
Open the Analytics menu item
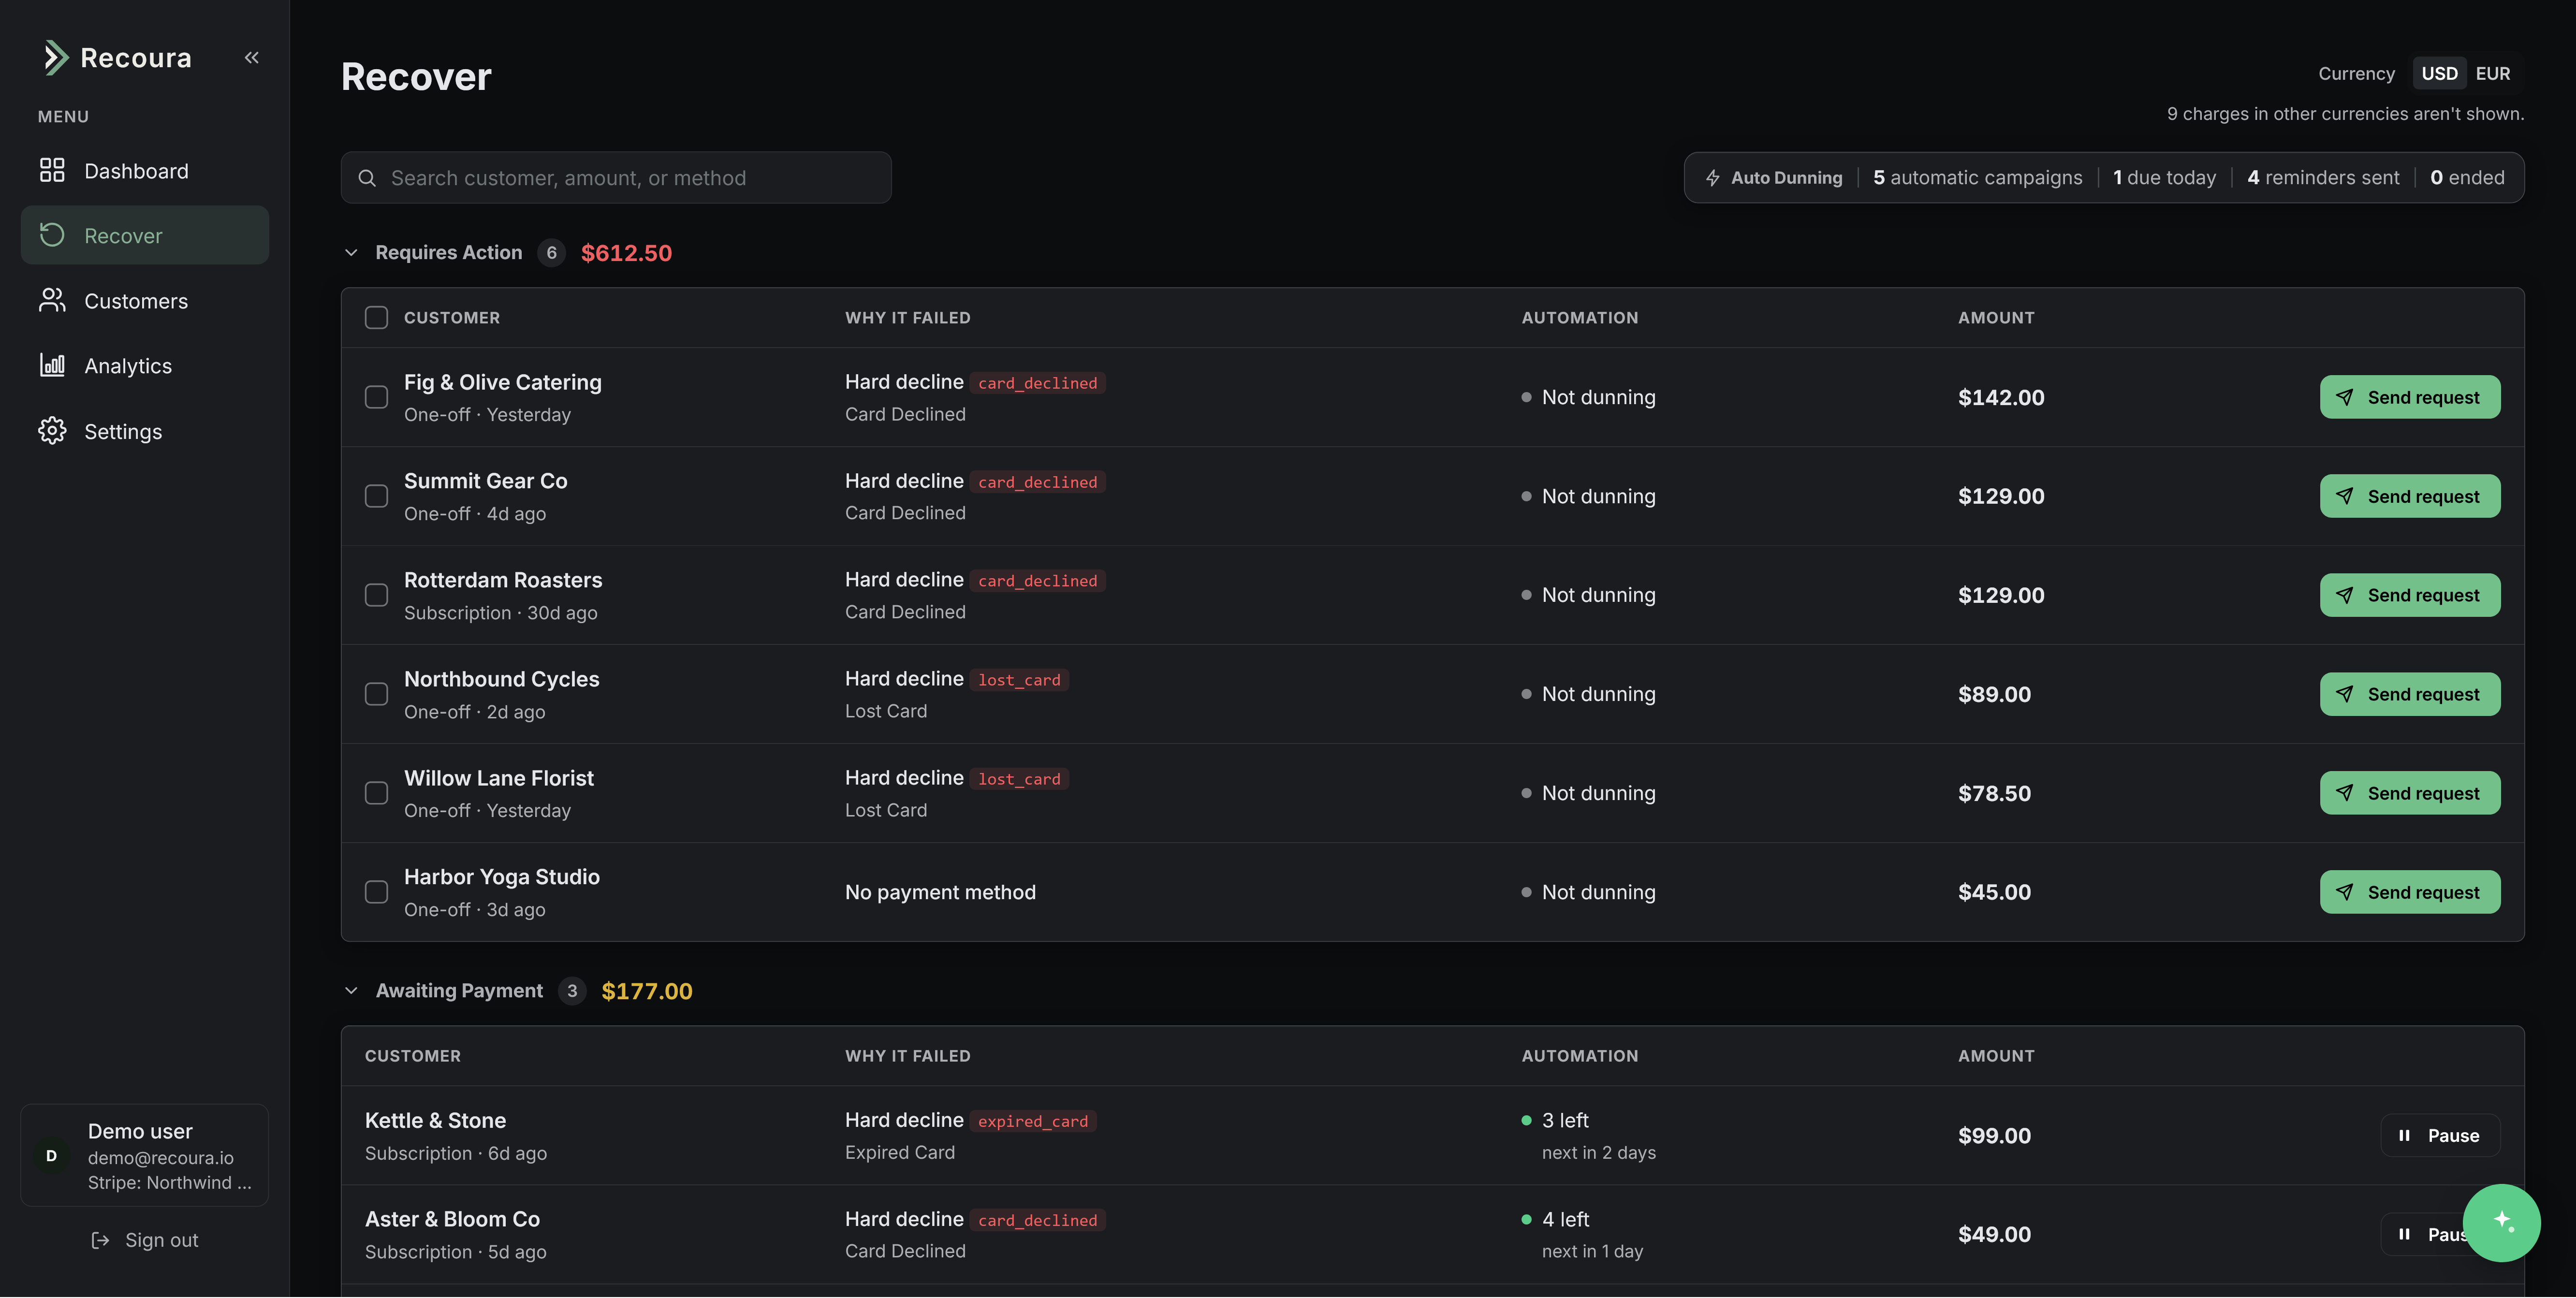point(145,365)
